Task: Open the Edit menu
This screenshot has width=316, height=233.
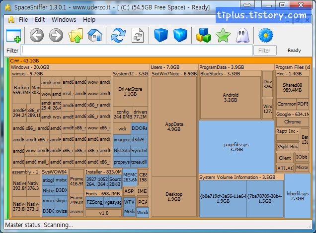Action: (x=40, y=20)
